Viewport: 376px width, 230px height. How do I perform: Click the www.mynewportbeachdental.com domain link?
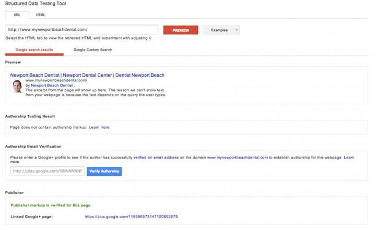tap(238, 158)
